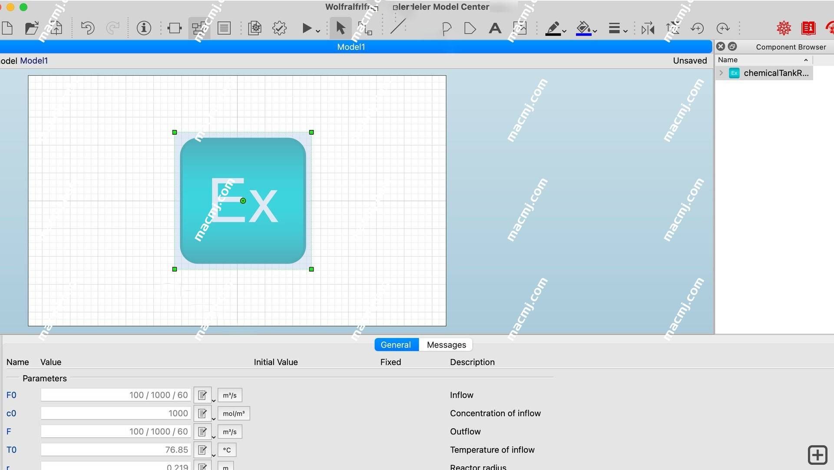Image resolution: width=834 pixels, height=470 pixels.
Task: Open the component settings gear icon
Action: tap(280, 27)
